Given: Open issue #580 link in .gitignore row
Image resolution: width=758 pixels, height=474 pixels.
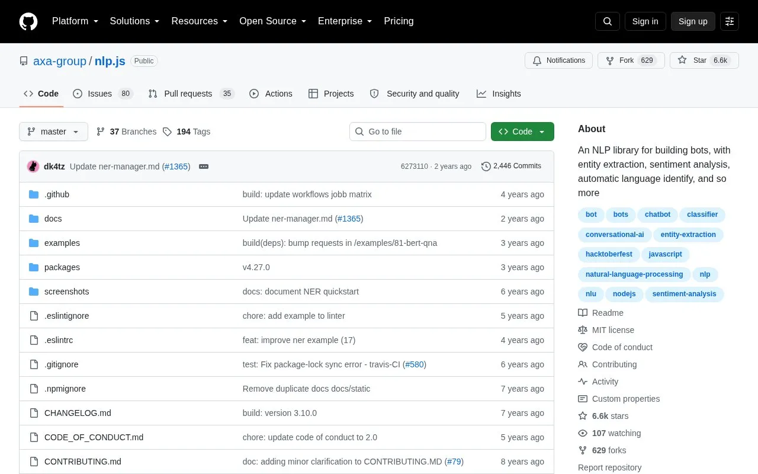Looking at the screenshot, I should (415, 364).
